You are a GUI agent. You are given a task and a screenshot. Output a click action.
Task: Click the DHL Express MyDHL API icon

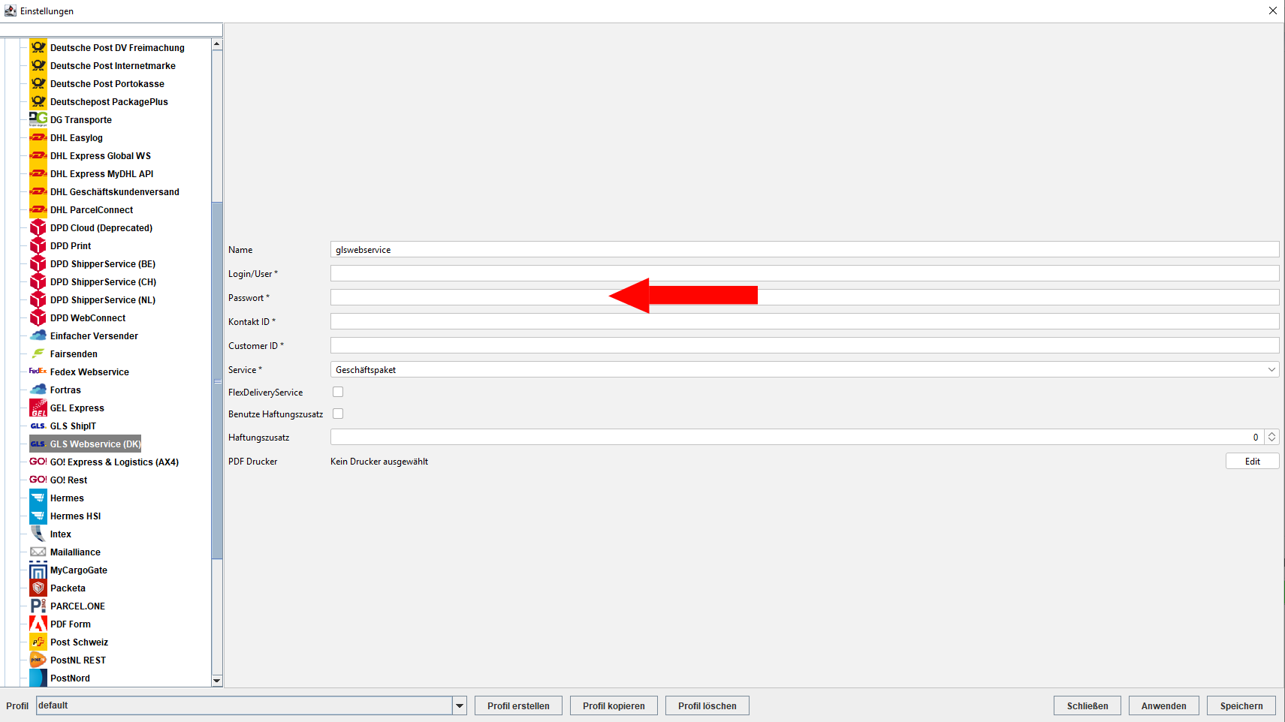tap(38, 173)
